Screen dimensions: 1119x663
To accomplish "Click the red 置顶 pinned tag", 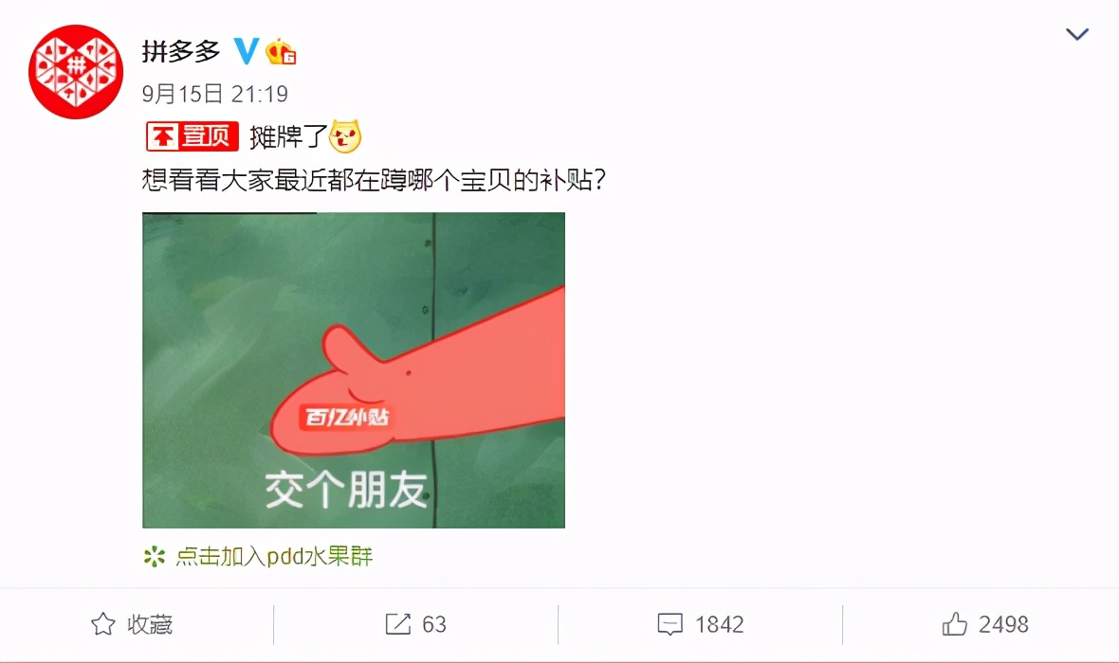I will point(192,136).
